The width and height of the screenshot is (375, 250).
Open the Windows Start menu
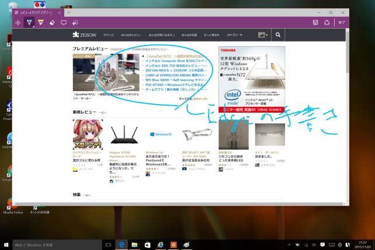pyautogui.click(x=6, y=245)
